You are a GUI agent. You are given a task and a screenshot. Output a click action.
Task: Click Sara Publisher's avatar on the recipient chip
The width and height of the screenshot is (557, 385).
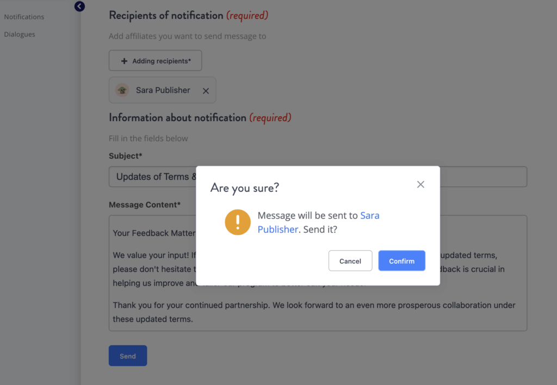tap(123, 90)
